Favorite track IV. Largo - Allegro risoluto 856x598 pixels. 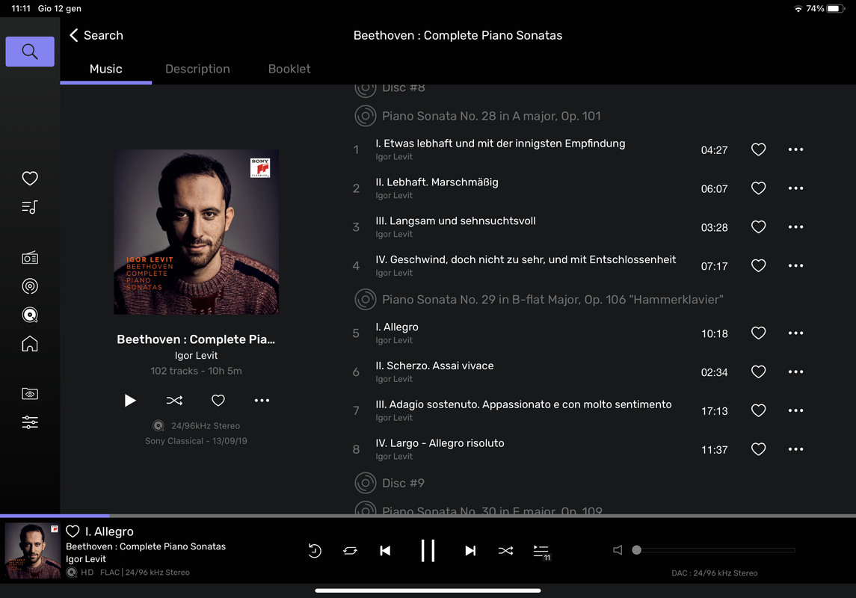[x=758, y=449]
